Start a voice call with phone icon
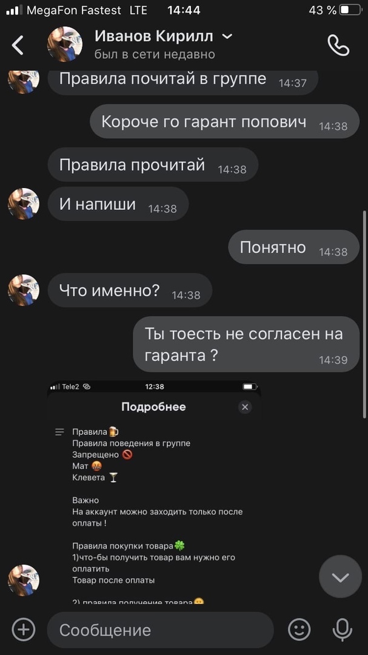This screenshot has width=368, height=655. (338, 45)
